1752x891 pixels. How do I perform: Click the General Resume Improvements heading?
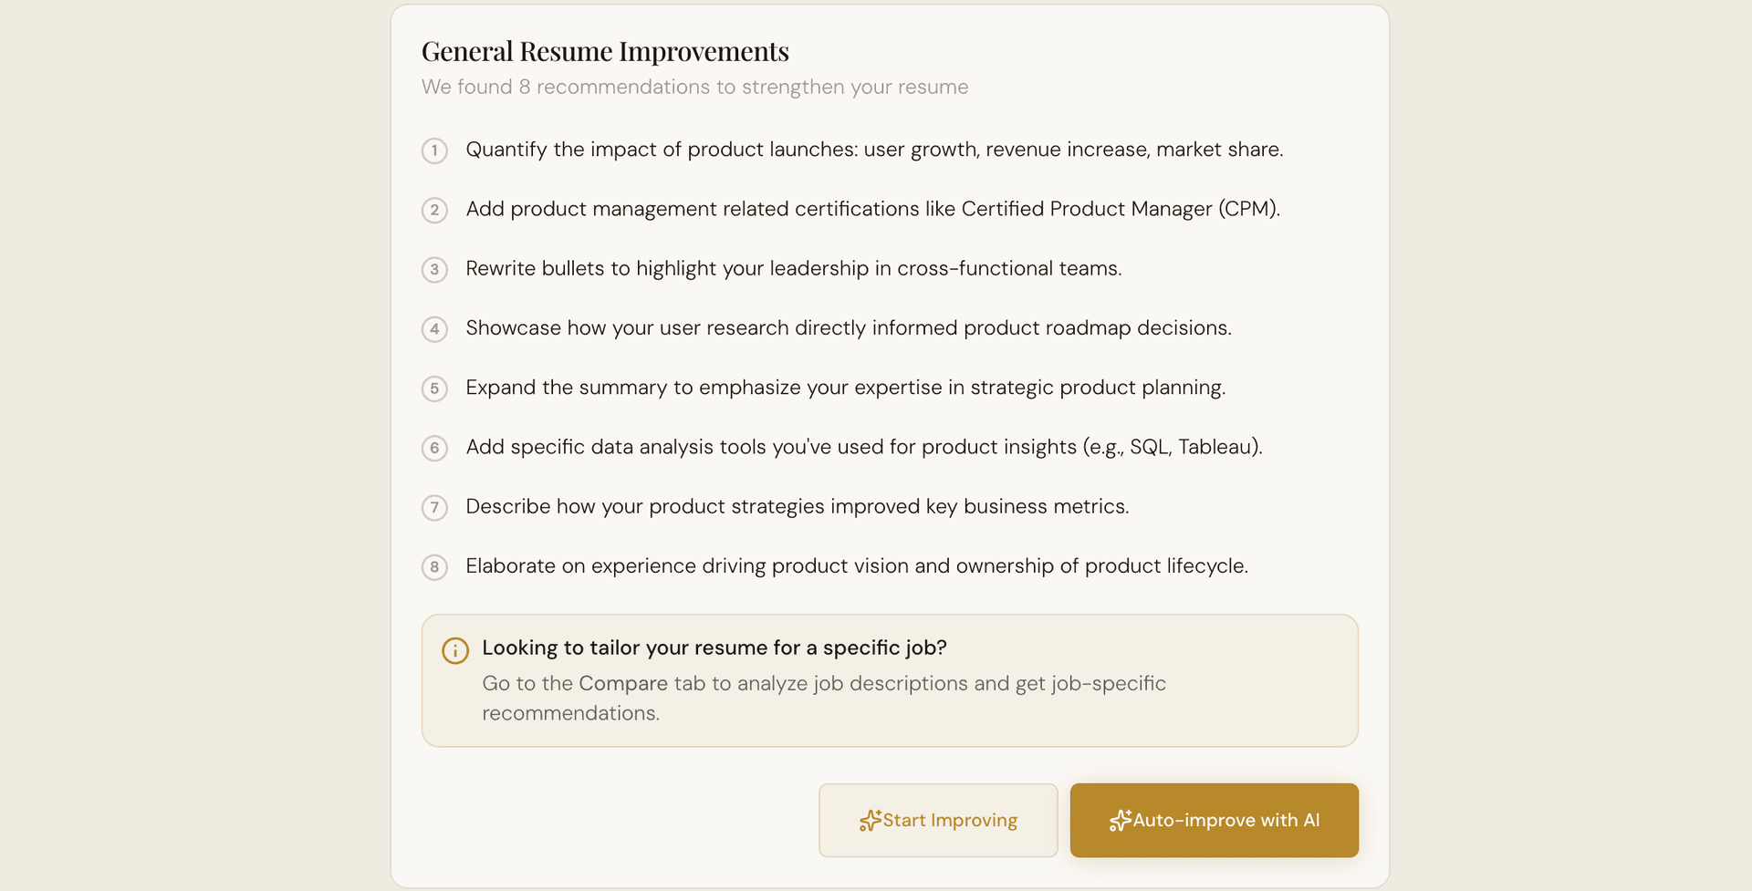605,51
